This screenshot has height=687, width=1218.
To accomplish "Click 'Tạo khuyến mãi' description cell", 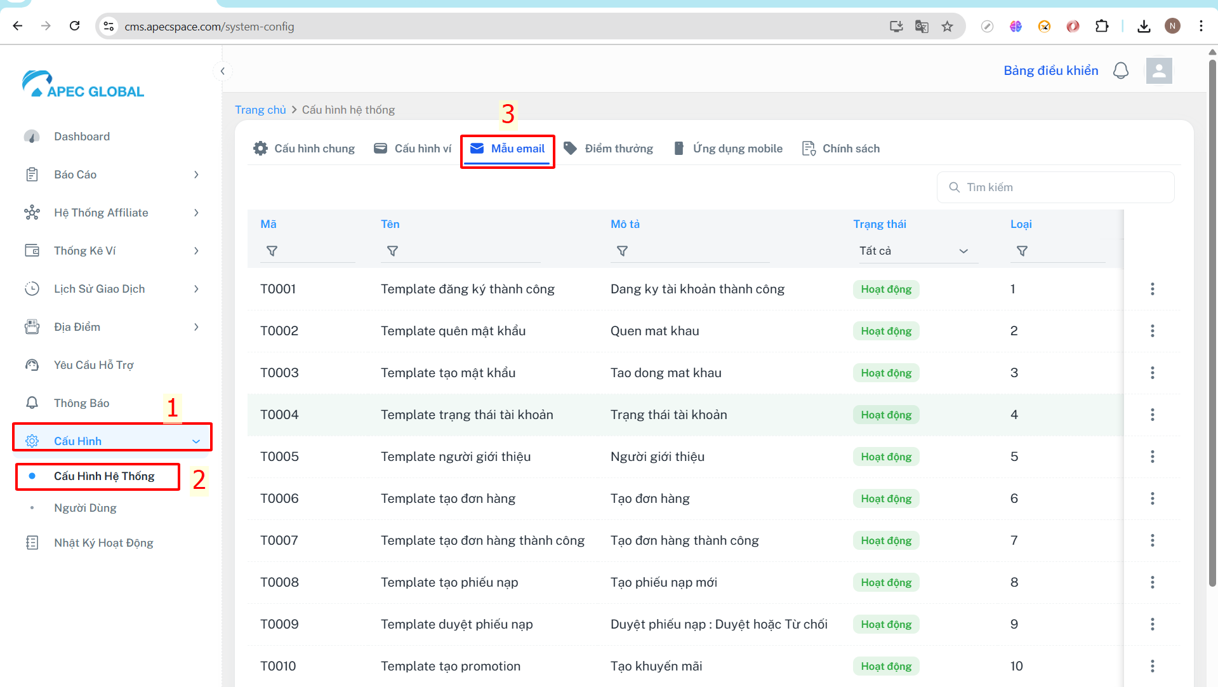I will coord(656,666).
